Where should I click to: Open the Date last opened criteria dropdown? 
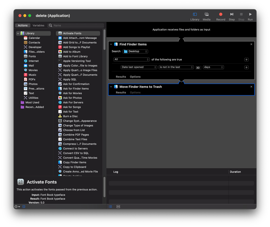pyautogui.click(x=139, y=67)
